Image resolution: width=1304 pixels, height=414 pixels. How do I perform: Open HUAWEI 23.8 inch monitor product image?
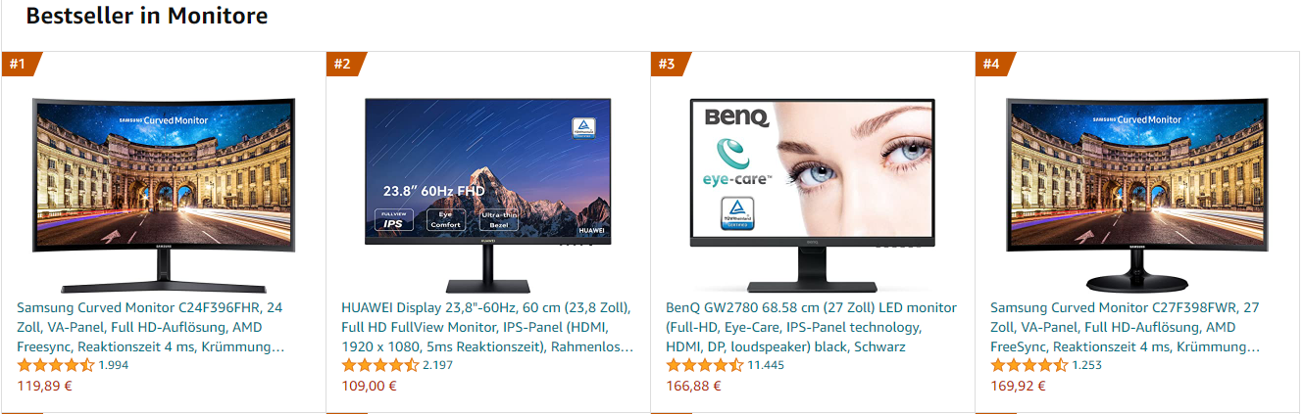pos(487,195)
